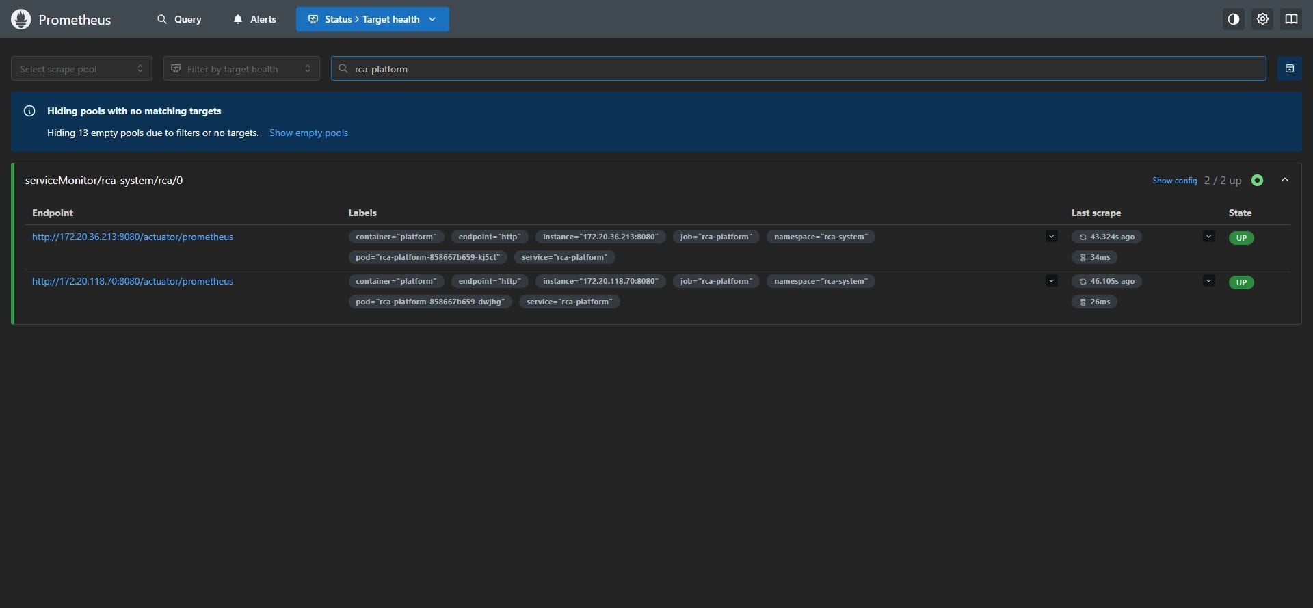Toggle the light/dark theme icon
1313x608 pixels.
tap(1234, 19)
